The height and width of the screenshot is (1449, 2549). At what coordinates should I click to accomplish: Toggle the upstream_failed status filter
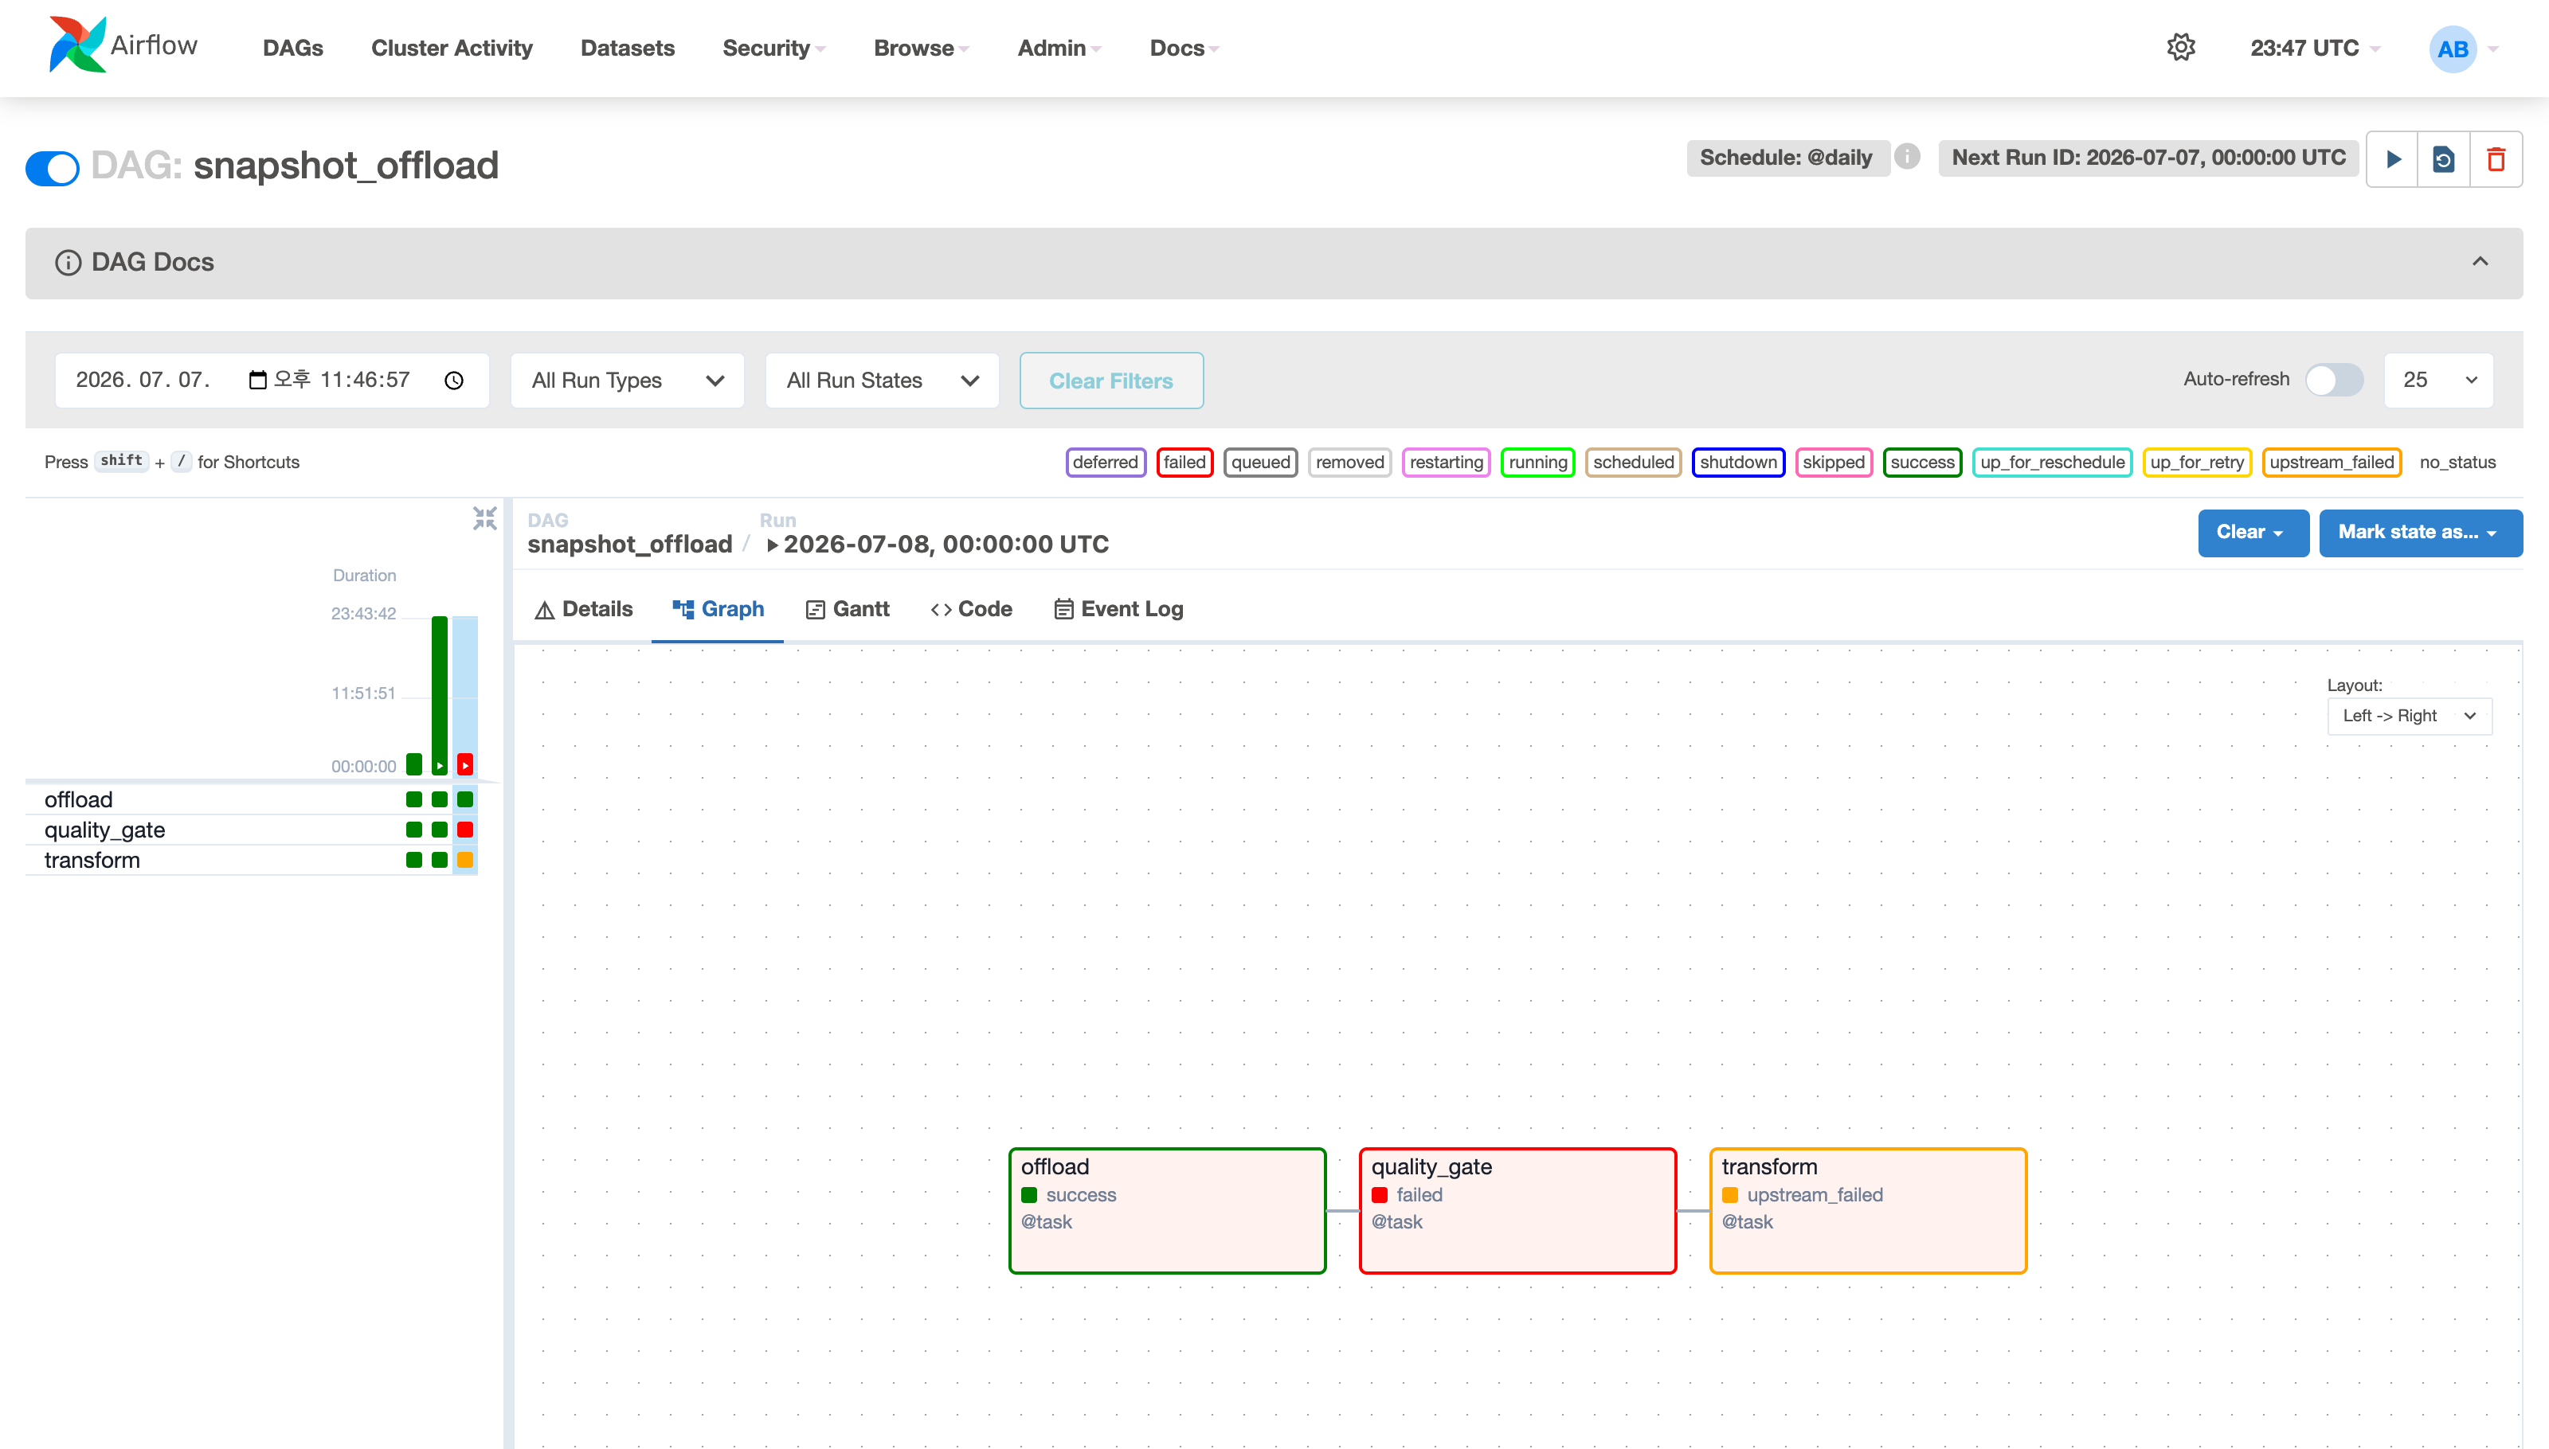2331,462
